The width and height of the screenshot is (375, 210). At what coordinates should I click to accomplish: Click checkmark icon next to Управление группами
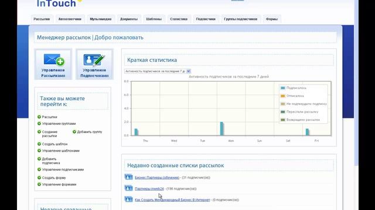tap(39, 123)
